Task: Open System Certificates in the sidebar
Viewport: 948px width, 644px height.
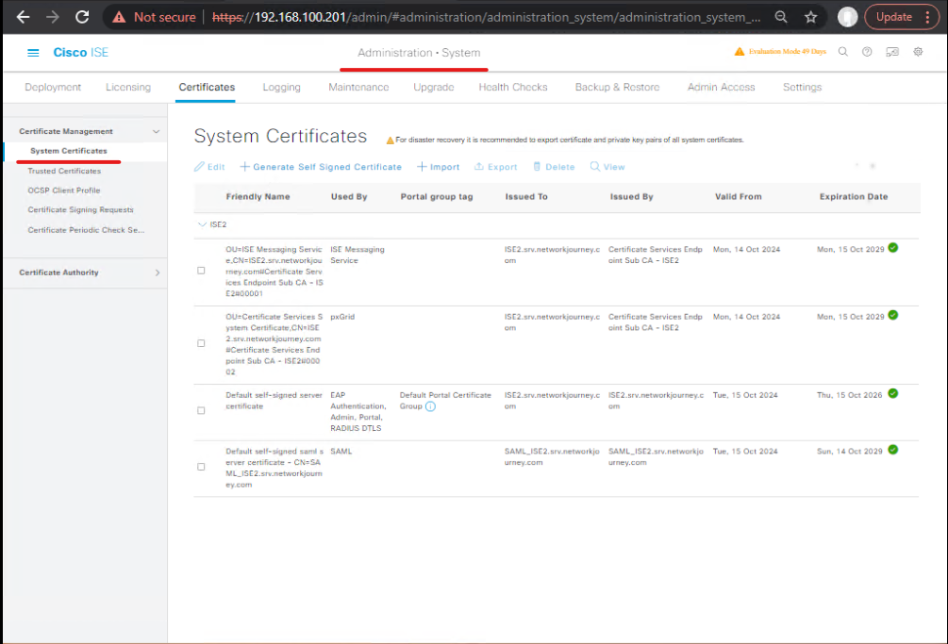Action: [x=68, y=151]
